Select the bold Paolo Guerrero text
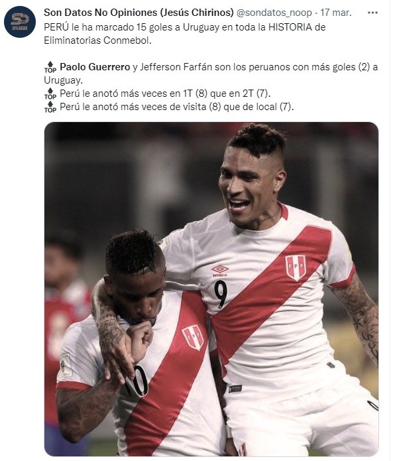The width and height of the screenshot is (395, 461). pos(95,67)
